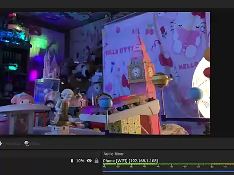This screenshot has height=175, width=234.
Task: Open the Filters button with circular icon
Action: coord(32,143)
